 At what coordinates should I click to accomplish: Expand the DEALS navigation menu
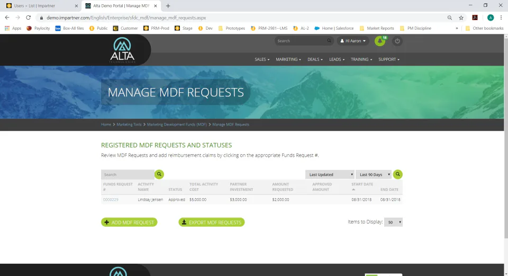pos(315,59)
